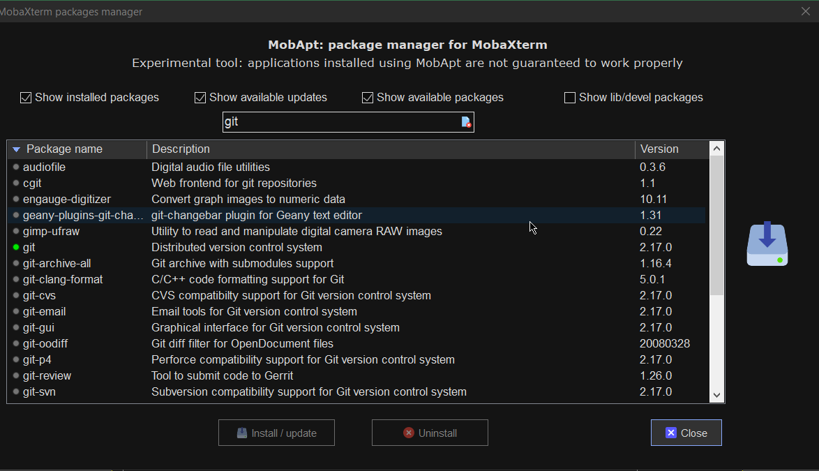Click the status dot beside engauge-digitizer
This screenshot has width=819, height=471.
16,200
